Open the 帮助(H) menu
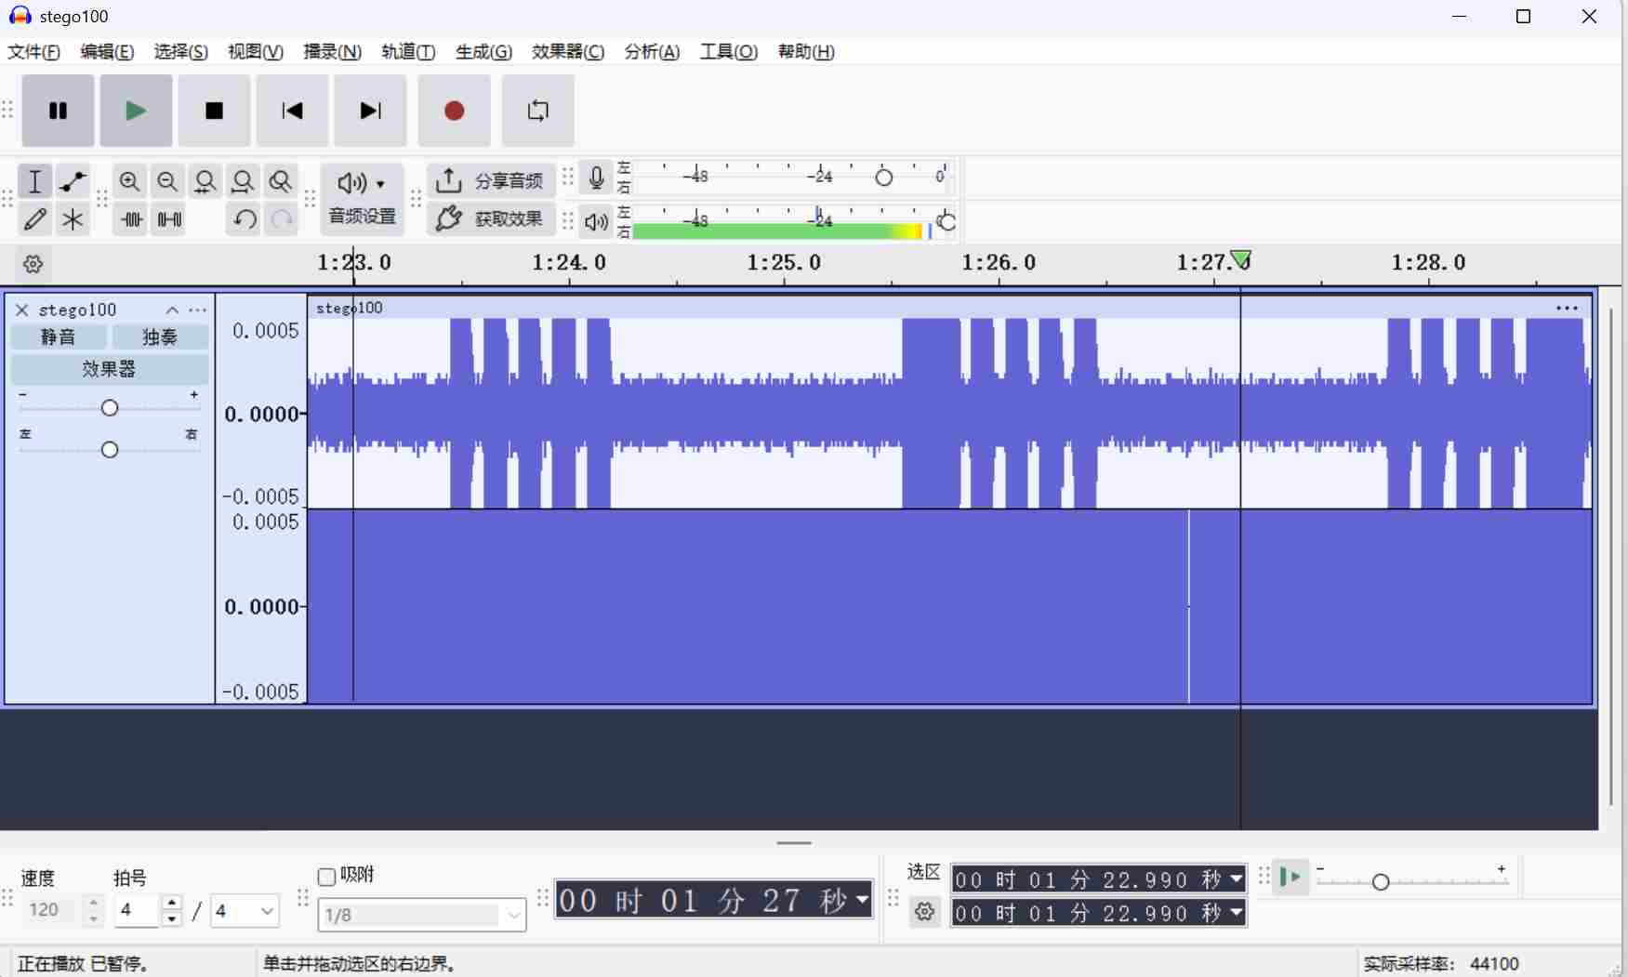This screenshot has width=1628, height=977. [x=806, y=52]
